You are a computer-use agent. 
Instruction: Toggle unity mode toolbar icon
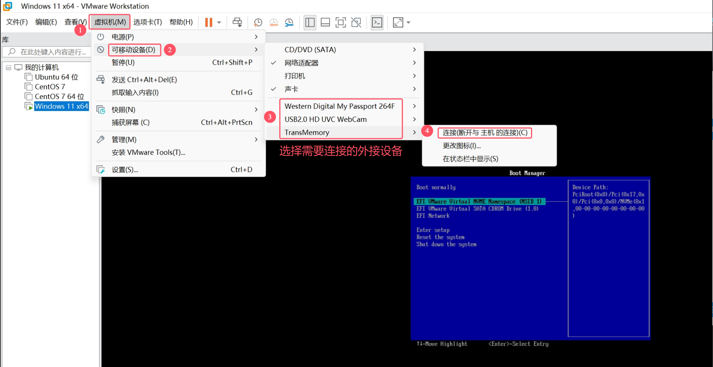[x=356, y=22]
